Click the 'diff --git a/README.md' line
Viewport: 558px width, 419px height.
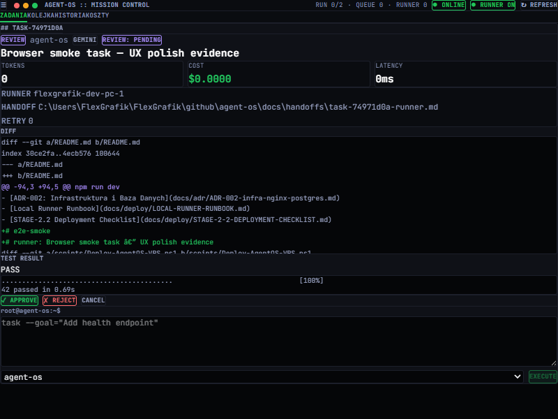71,142
